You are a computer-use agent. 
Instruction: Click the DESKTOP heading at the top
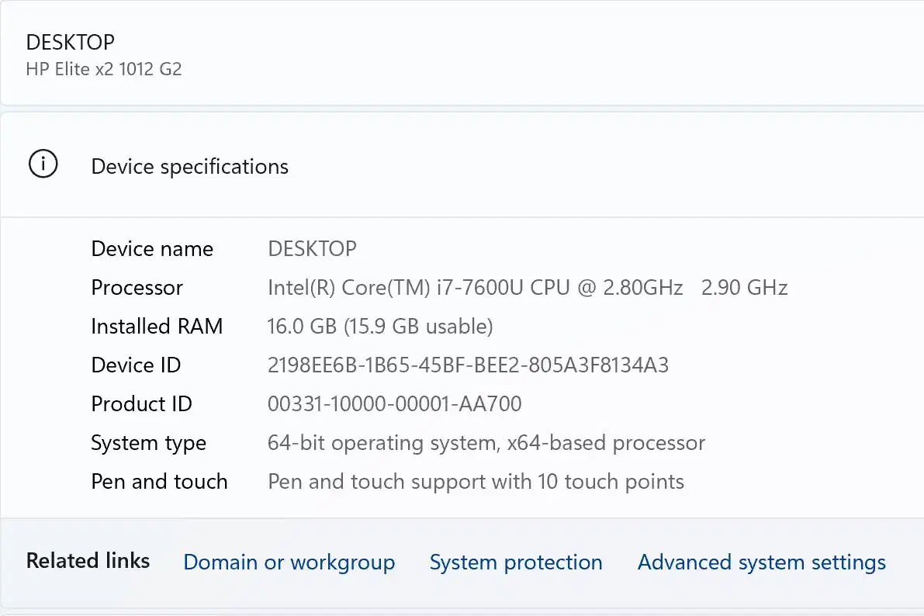click(71, 43)
